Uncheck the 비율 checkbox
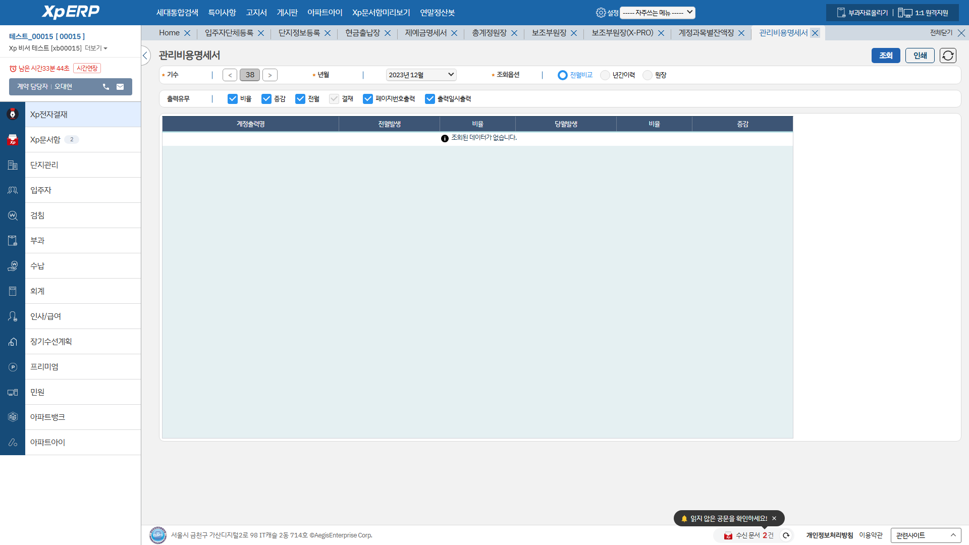Image resolution: width=969 pixels, height=545 pixels. point(233,99)
